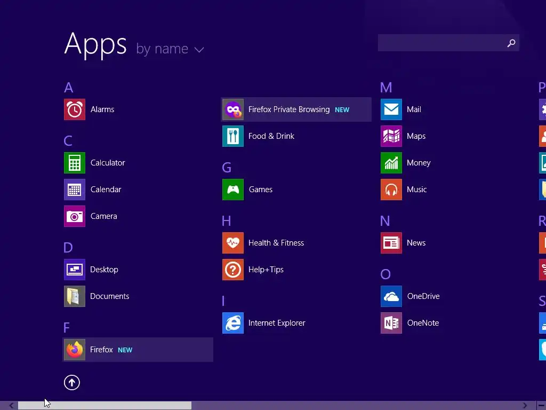
Task: Click the 'Money' label text
Action: 419,163
